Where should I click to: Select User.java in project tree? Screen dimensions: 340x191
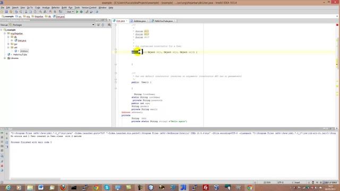click(x=20, y=40)
